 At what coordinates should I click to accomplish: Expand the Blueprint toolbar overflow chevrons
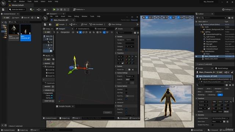click(x=137, y=25)
